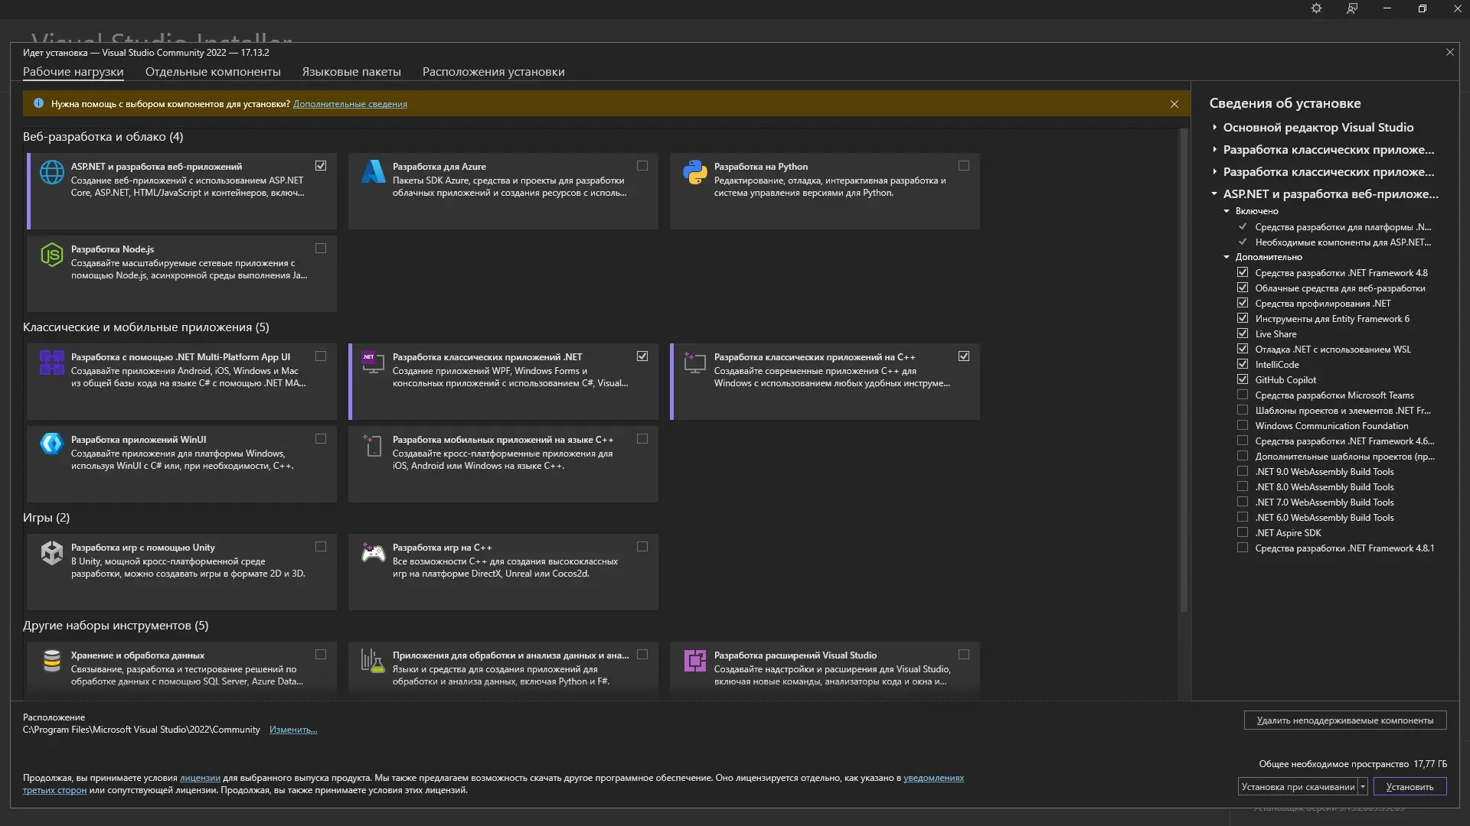Click Изменить link for install location
This screenshot has height=826, width=1470.
[293, 730]
